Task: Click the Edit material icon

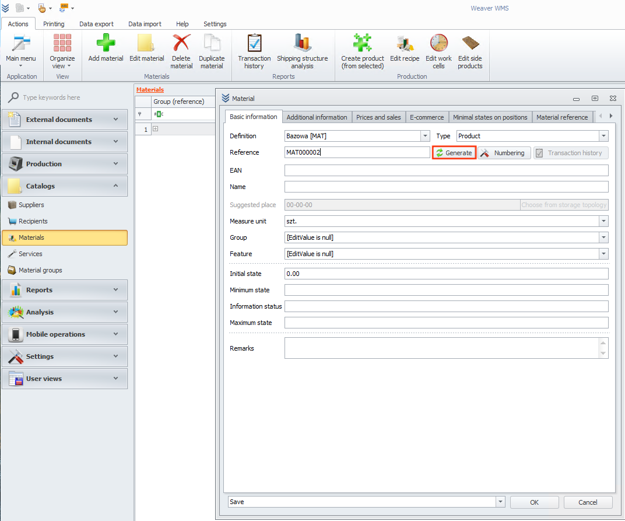Action: pyautogui.click(x=146, y=43)
